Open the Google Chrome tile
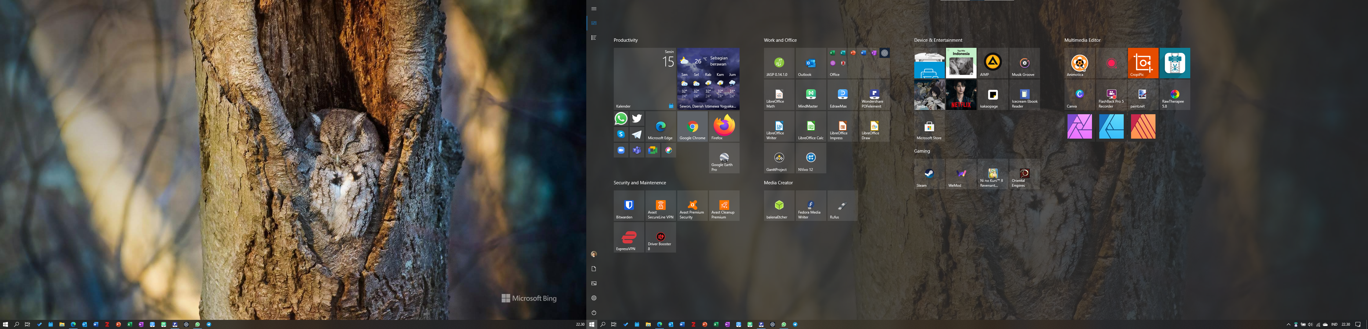Screen dimensions: 1368x329 (x=692, y=127)
